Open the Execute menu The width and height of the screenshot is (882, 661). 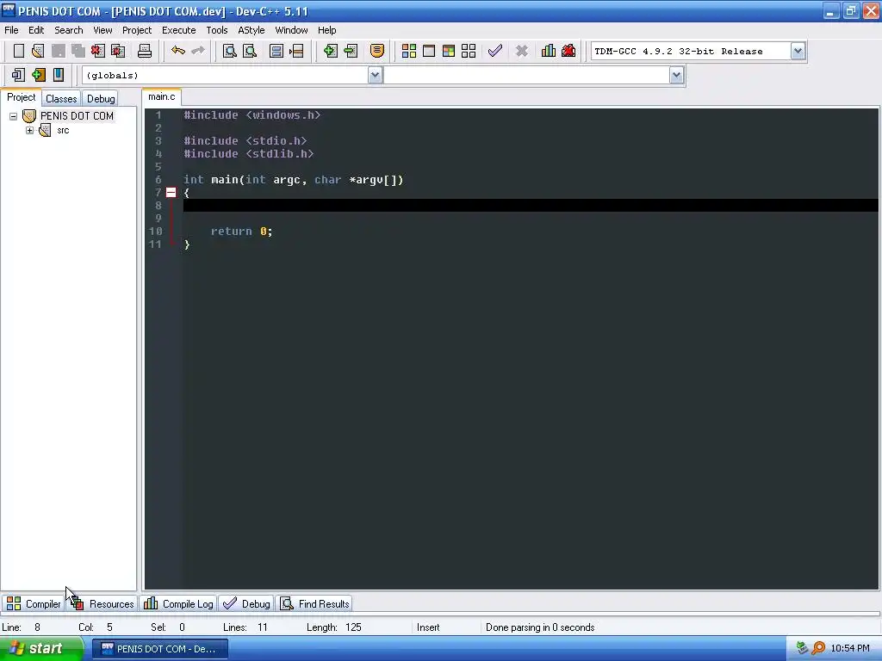pos(179,30)
